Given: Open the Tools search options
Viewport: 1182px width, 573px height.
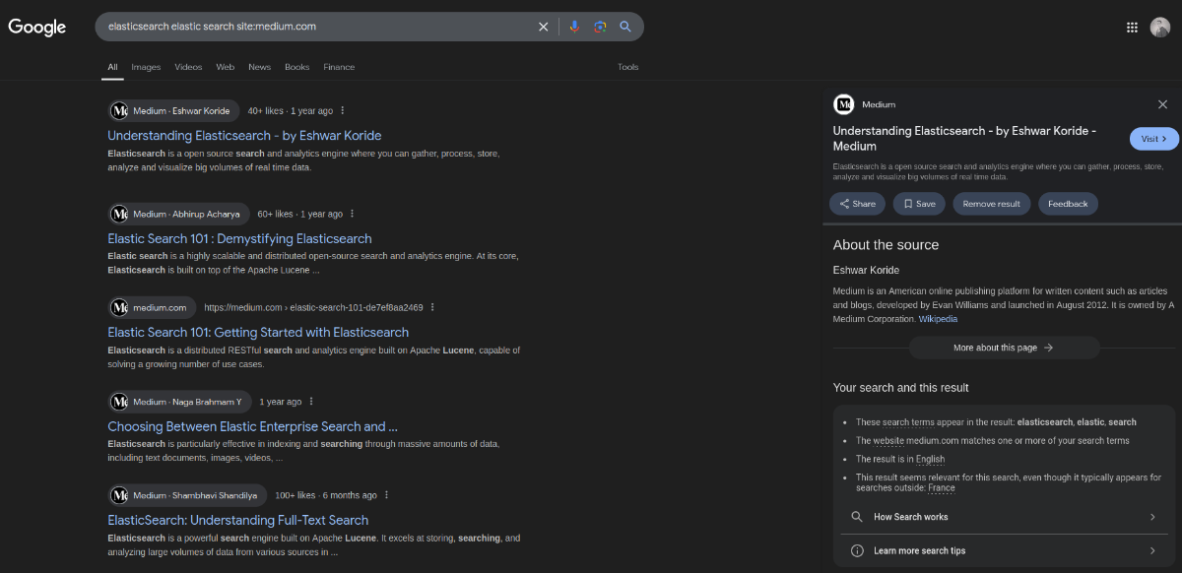Looking at the screenshot, I should coord(627,67).
